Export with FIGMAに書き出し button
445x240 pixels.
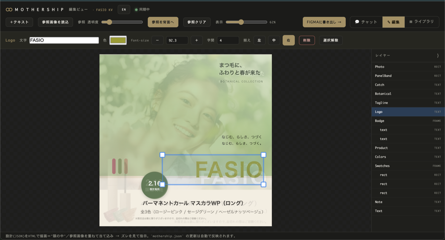pyautogui.click(x=324, y=22)
